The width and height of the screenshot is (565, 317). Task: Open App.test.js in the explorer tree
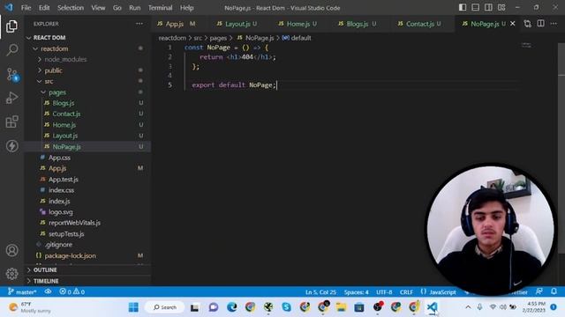point(87,179)
